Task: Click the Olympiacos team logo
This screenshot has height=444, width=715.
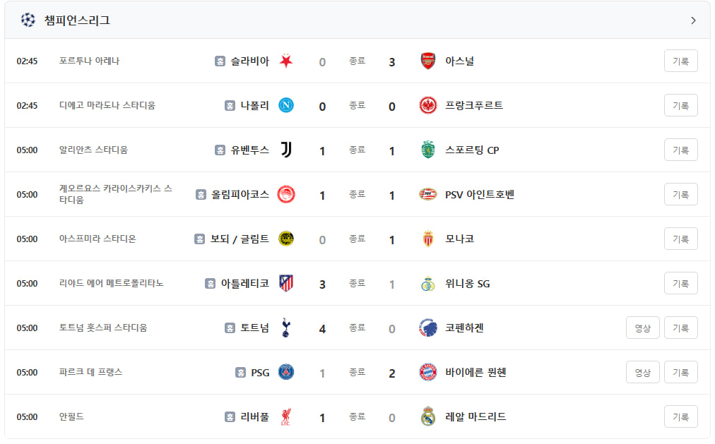Action: 286,194
